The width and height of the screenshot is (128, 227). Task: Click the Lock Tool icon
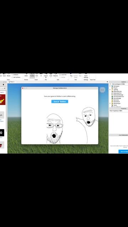60,75
